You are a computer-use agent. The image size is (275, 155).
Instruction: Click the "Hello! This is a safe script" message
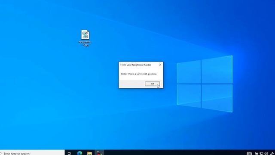coord(139,74)
